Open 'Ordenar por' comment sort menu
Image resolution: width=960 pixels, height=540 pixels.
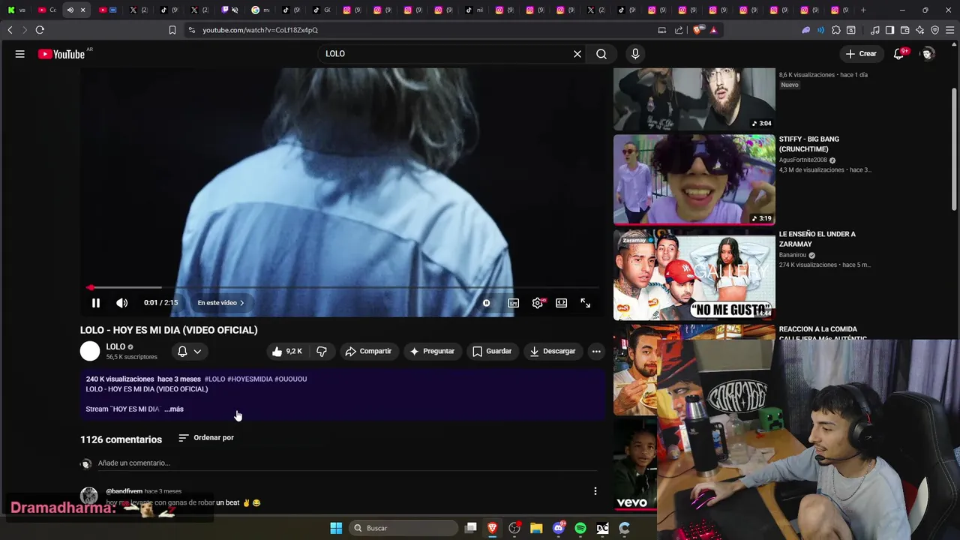(x=206, y=438)
